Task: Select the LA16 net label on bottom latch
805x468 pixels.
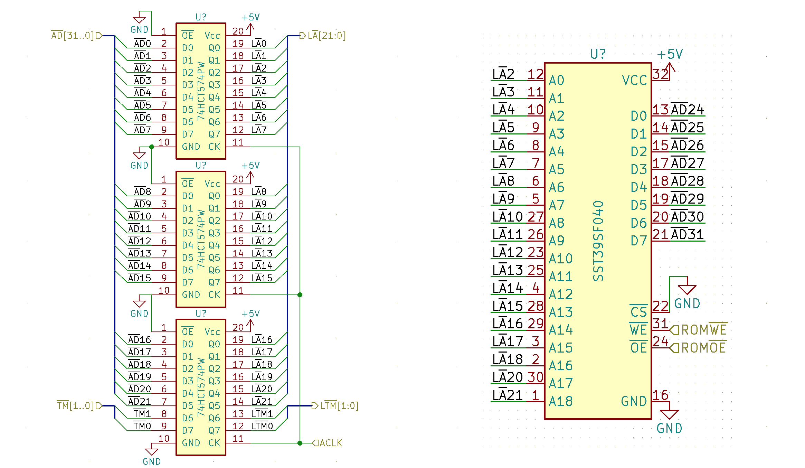Action: tap(262, 339)
